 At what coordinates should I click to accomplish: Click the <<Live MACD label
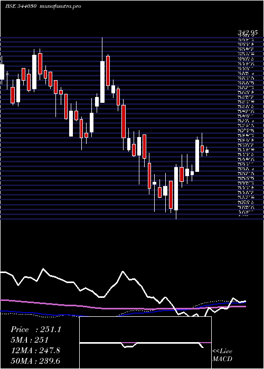(x=222, y=355)
